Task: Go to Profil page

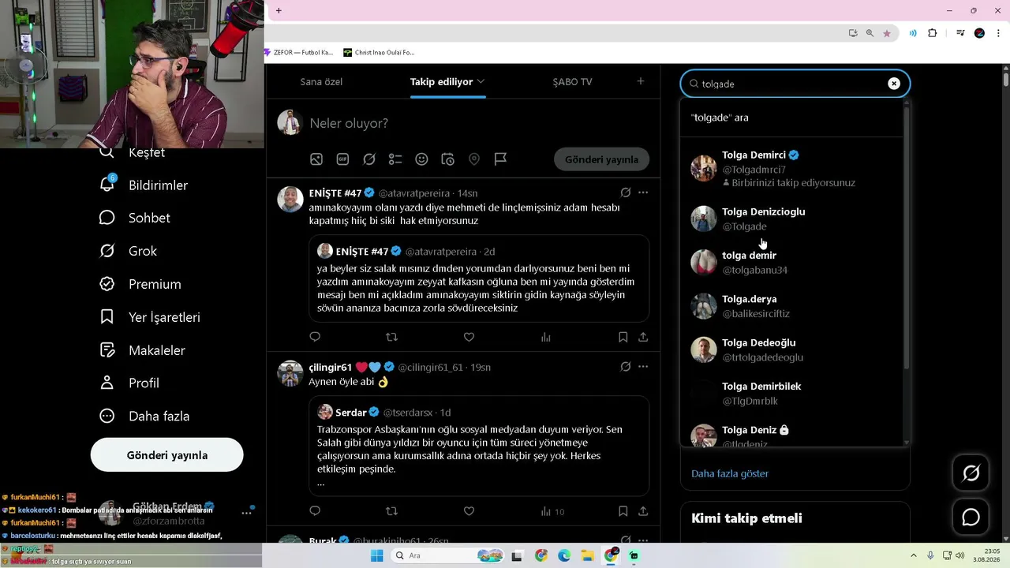Action: tap(129, 383)
